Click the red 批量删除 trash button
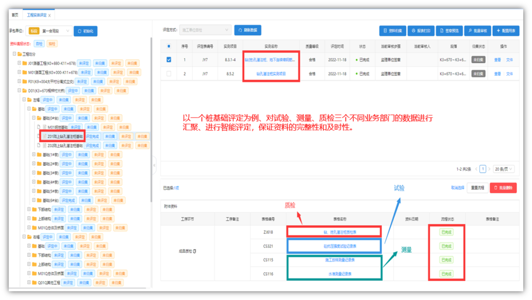The image size is (532, 300). (x=503, y=188)
